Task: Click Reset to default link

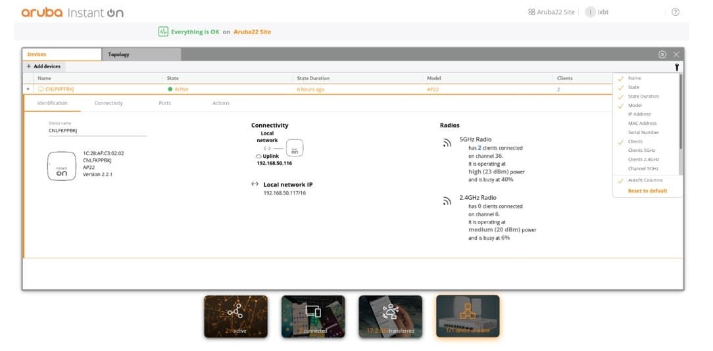Action: [x=647, y=191]
